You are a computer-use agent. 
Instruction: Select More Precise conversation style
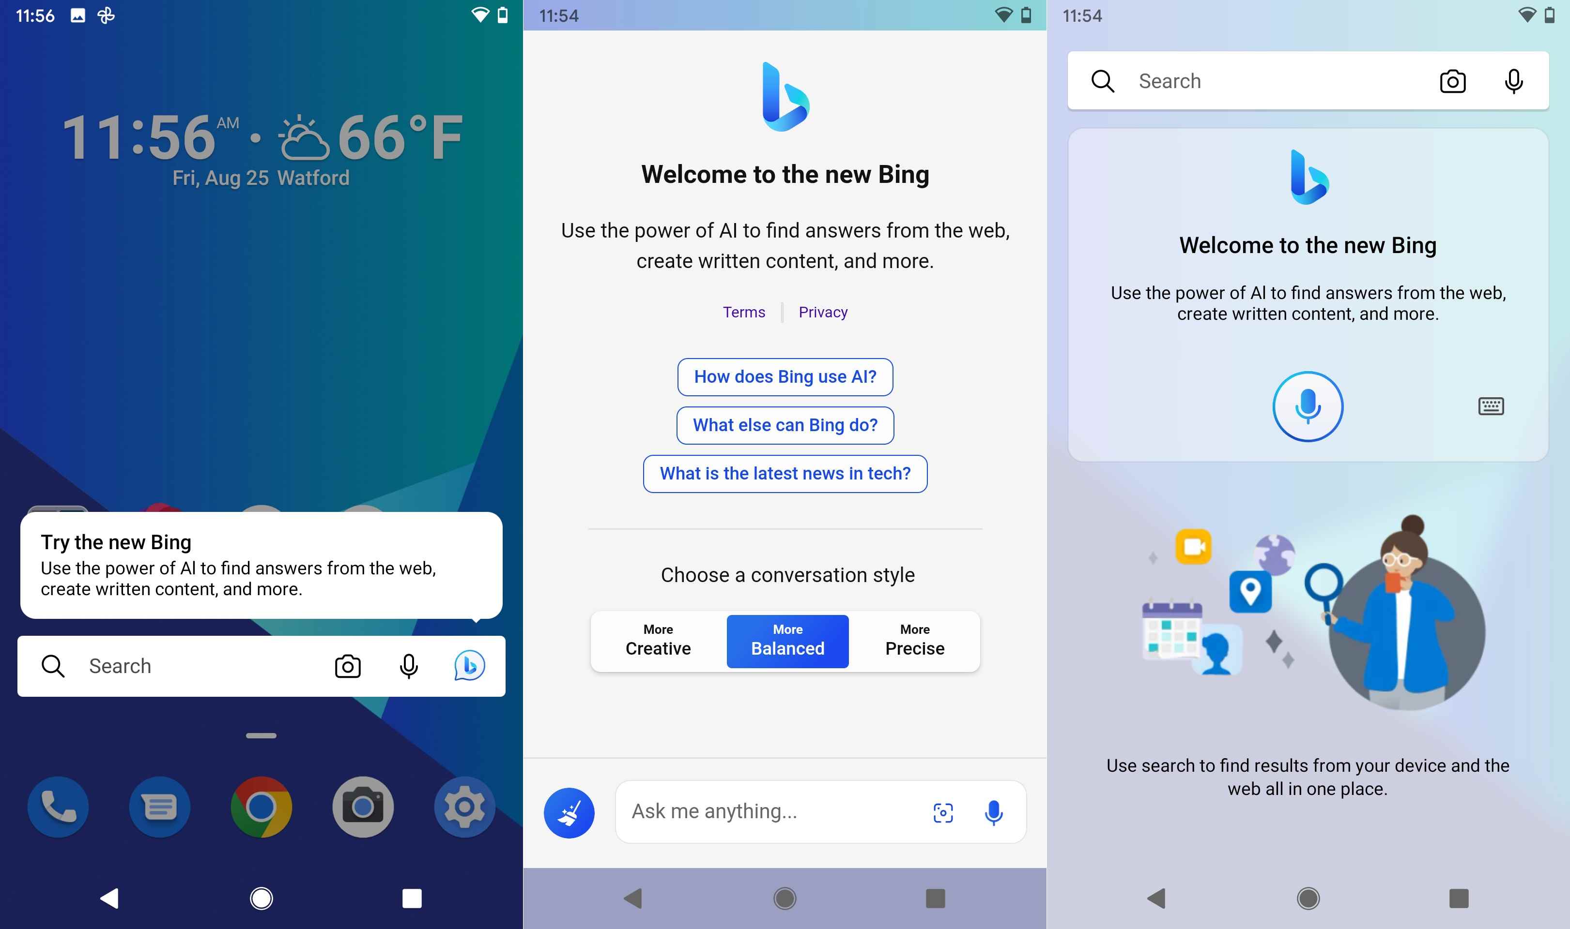click(x=914, y=639)
